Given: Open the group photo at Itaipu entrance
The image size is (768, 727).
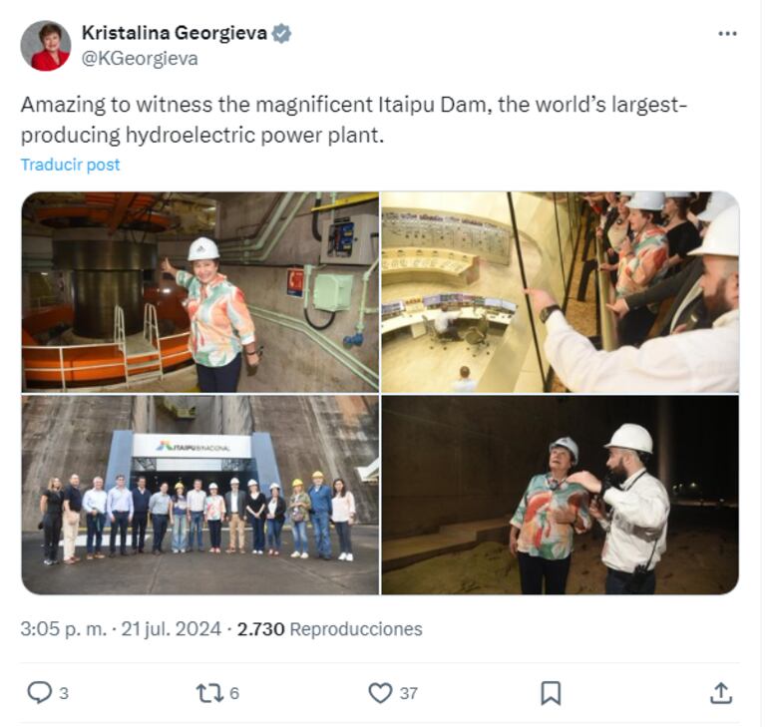Looking at the screenshot, I should tap(199, 495).
